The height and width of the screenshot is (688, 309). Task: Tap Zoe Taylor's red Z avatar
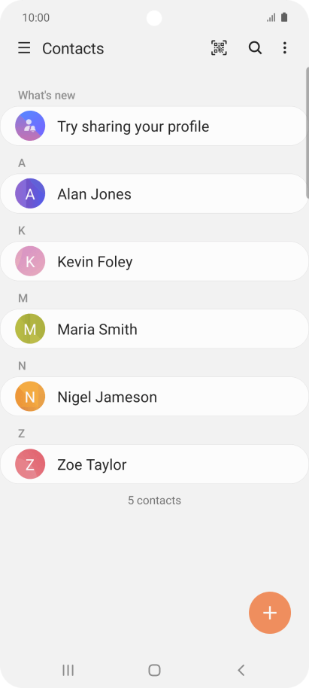[30, 464]
